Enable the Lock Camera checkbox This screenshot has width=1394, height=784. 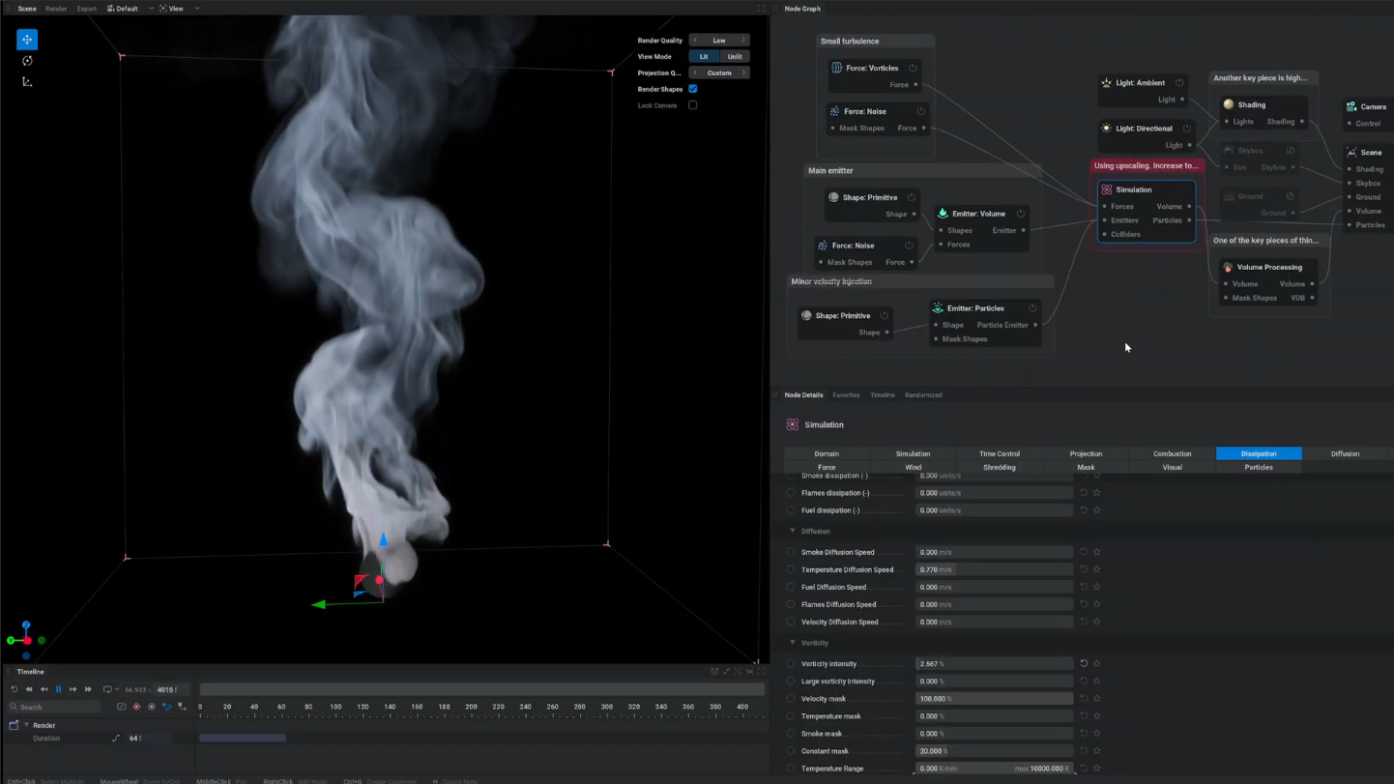click(693, 105)
